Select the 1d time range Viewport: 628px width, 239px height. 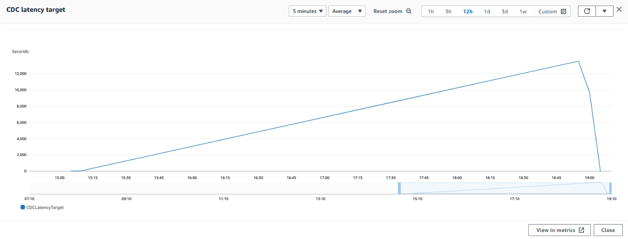tap(487, 11)
